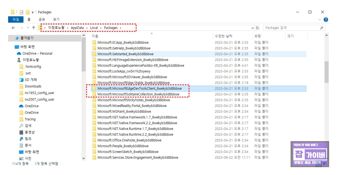The height and width of the screenshot is (175, 337).
Task: Select 링크 in the navigation pane
Action: tap(28, 139)
